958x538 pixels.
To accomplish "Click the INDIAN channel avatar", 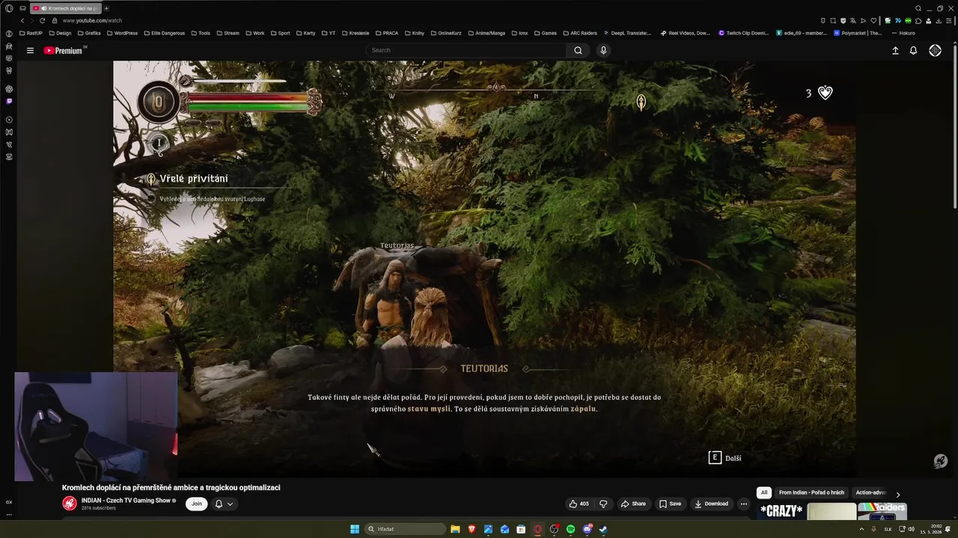I will [x=70, y=504].
